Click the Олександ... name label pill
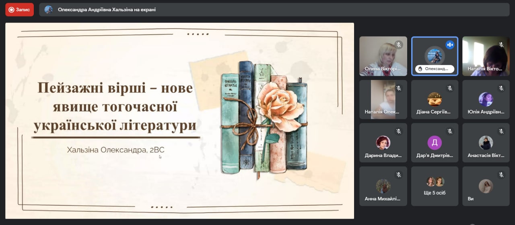Screen dimensions: 515x225 pos(435,69)
